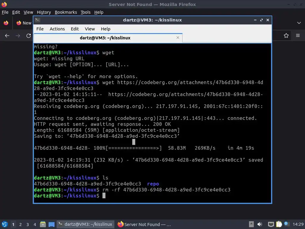Expand the Firefox list all tabs chevron
305x229 pixels.
tap(299, 23)
